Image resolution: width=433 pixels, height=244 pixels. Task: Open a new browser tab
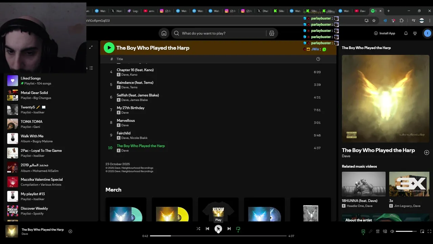(x=388, y=11)
